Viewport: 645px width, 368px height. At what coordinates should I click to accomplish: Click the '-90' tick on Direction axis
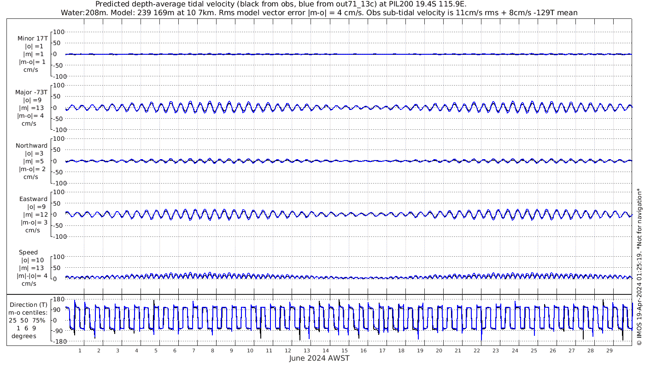pyautogui.click(x=59, y=331)
